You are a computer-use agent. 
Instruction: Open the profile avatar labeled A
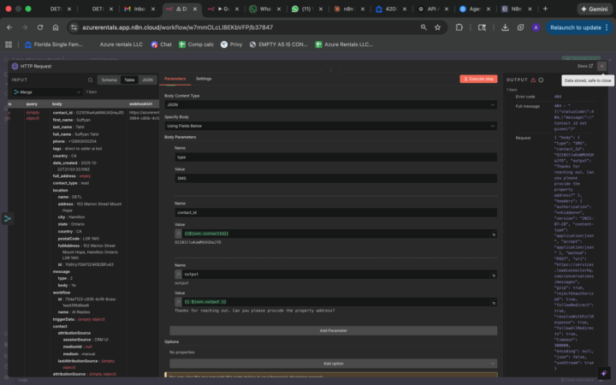click(x=536, y=27)
